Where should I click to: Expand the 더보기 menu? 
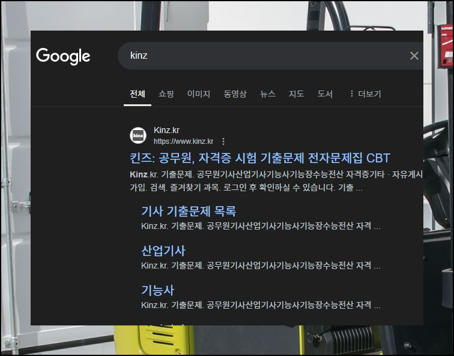(x=365, y=94)
